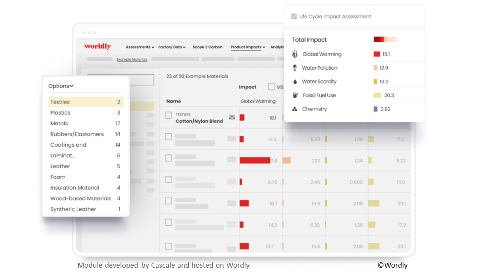Click the red Global Warming 18.1 swatch

pyautogui.click(x=377, y=54)
